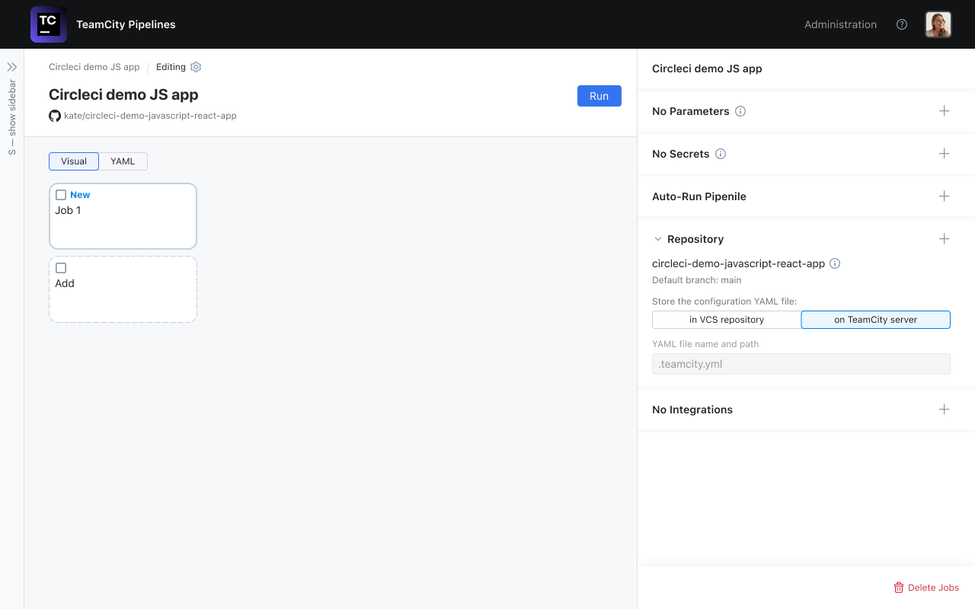The height and width of the screenshot is (609, 975).
Task: Add a parameter with the plus icon
Action: coord(945,111)
